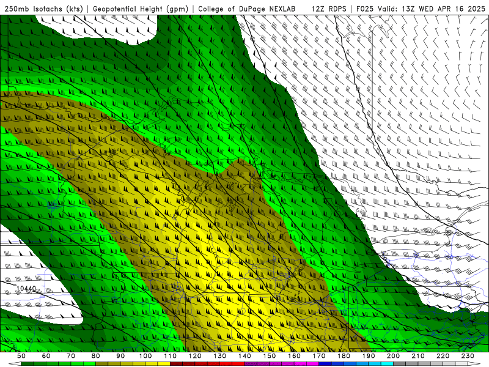This screenshot has height=367, width=489.
Task: Click the dark red swatch just right of 110
Action: [176, 363]
